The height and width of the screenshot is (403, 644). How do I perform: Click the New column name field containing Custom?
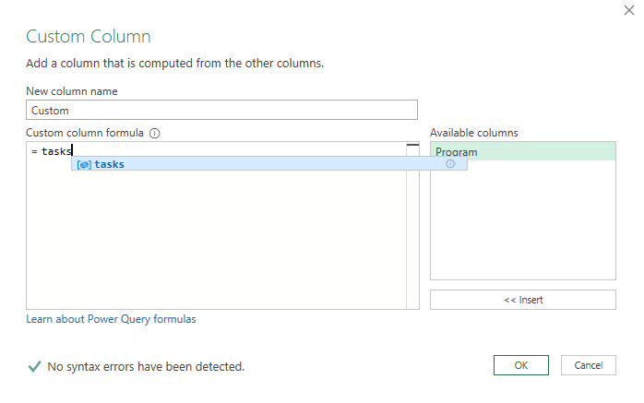221,110
